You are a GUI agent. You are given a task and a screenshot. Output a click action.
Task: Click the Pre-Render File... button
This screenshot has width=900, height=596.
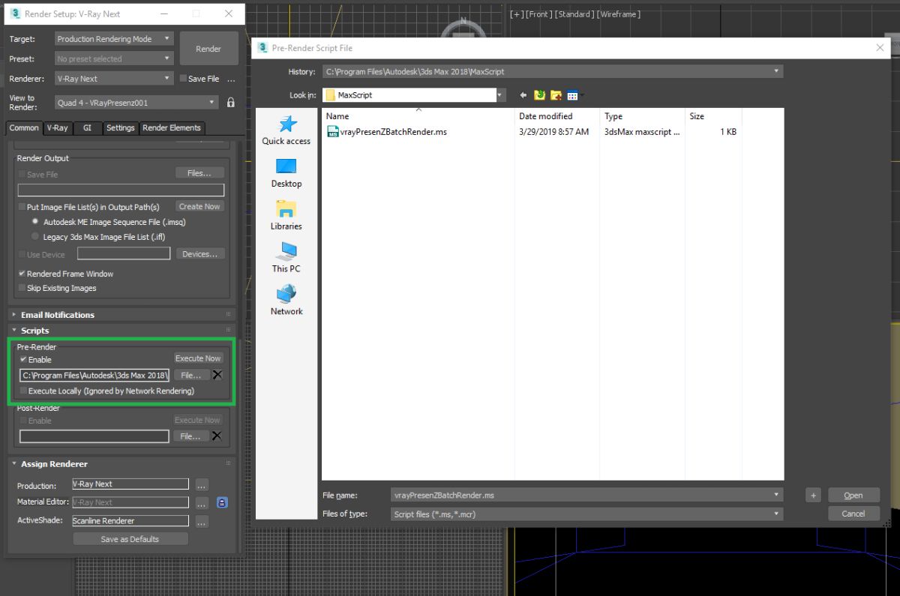point(191,375)
